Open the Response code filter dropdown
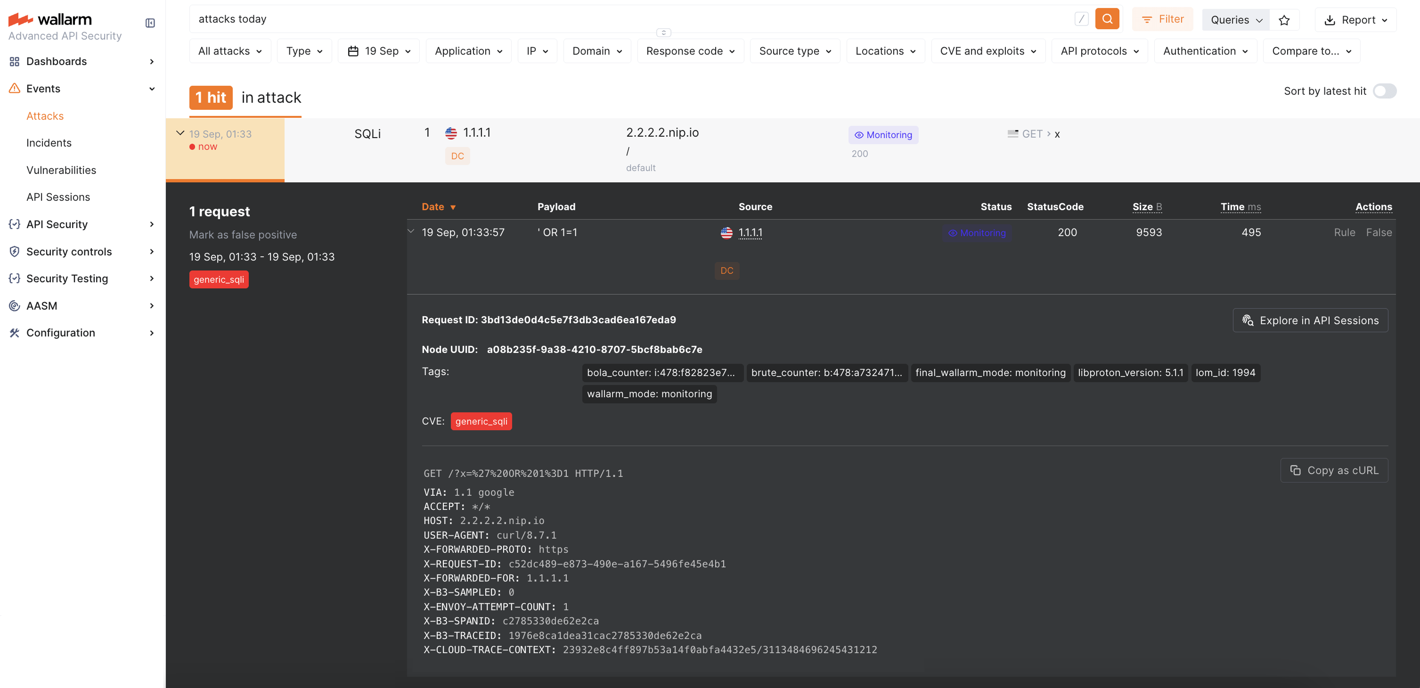This screenshot has width=1420, height=688. (690, 51)
